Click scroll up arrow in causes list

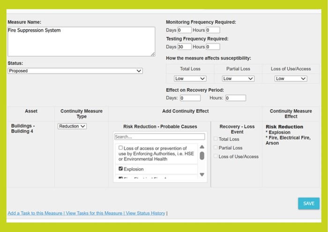point(202,147)
